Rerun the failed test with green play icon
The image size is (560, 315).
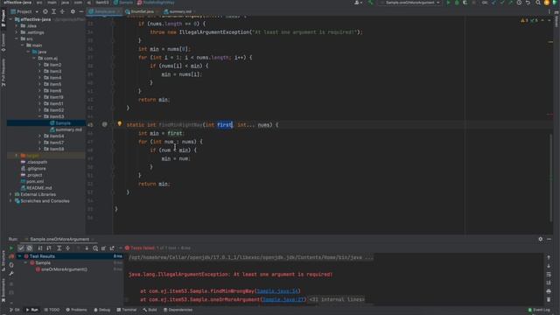click(x=11, y=248)
